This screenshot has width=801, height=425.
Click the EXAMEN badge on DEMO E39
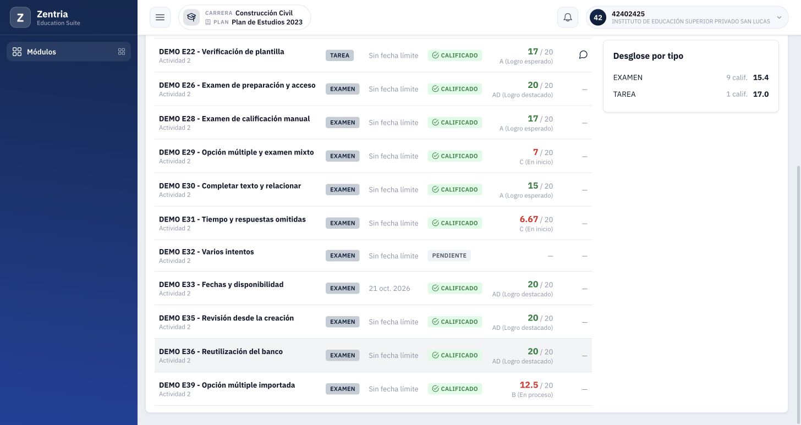[x=342, y=389]
